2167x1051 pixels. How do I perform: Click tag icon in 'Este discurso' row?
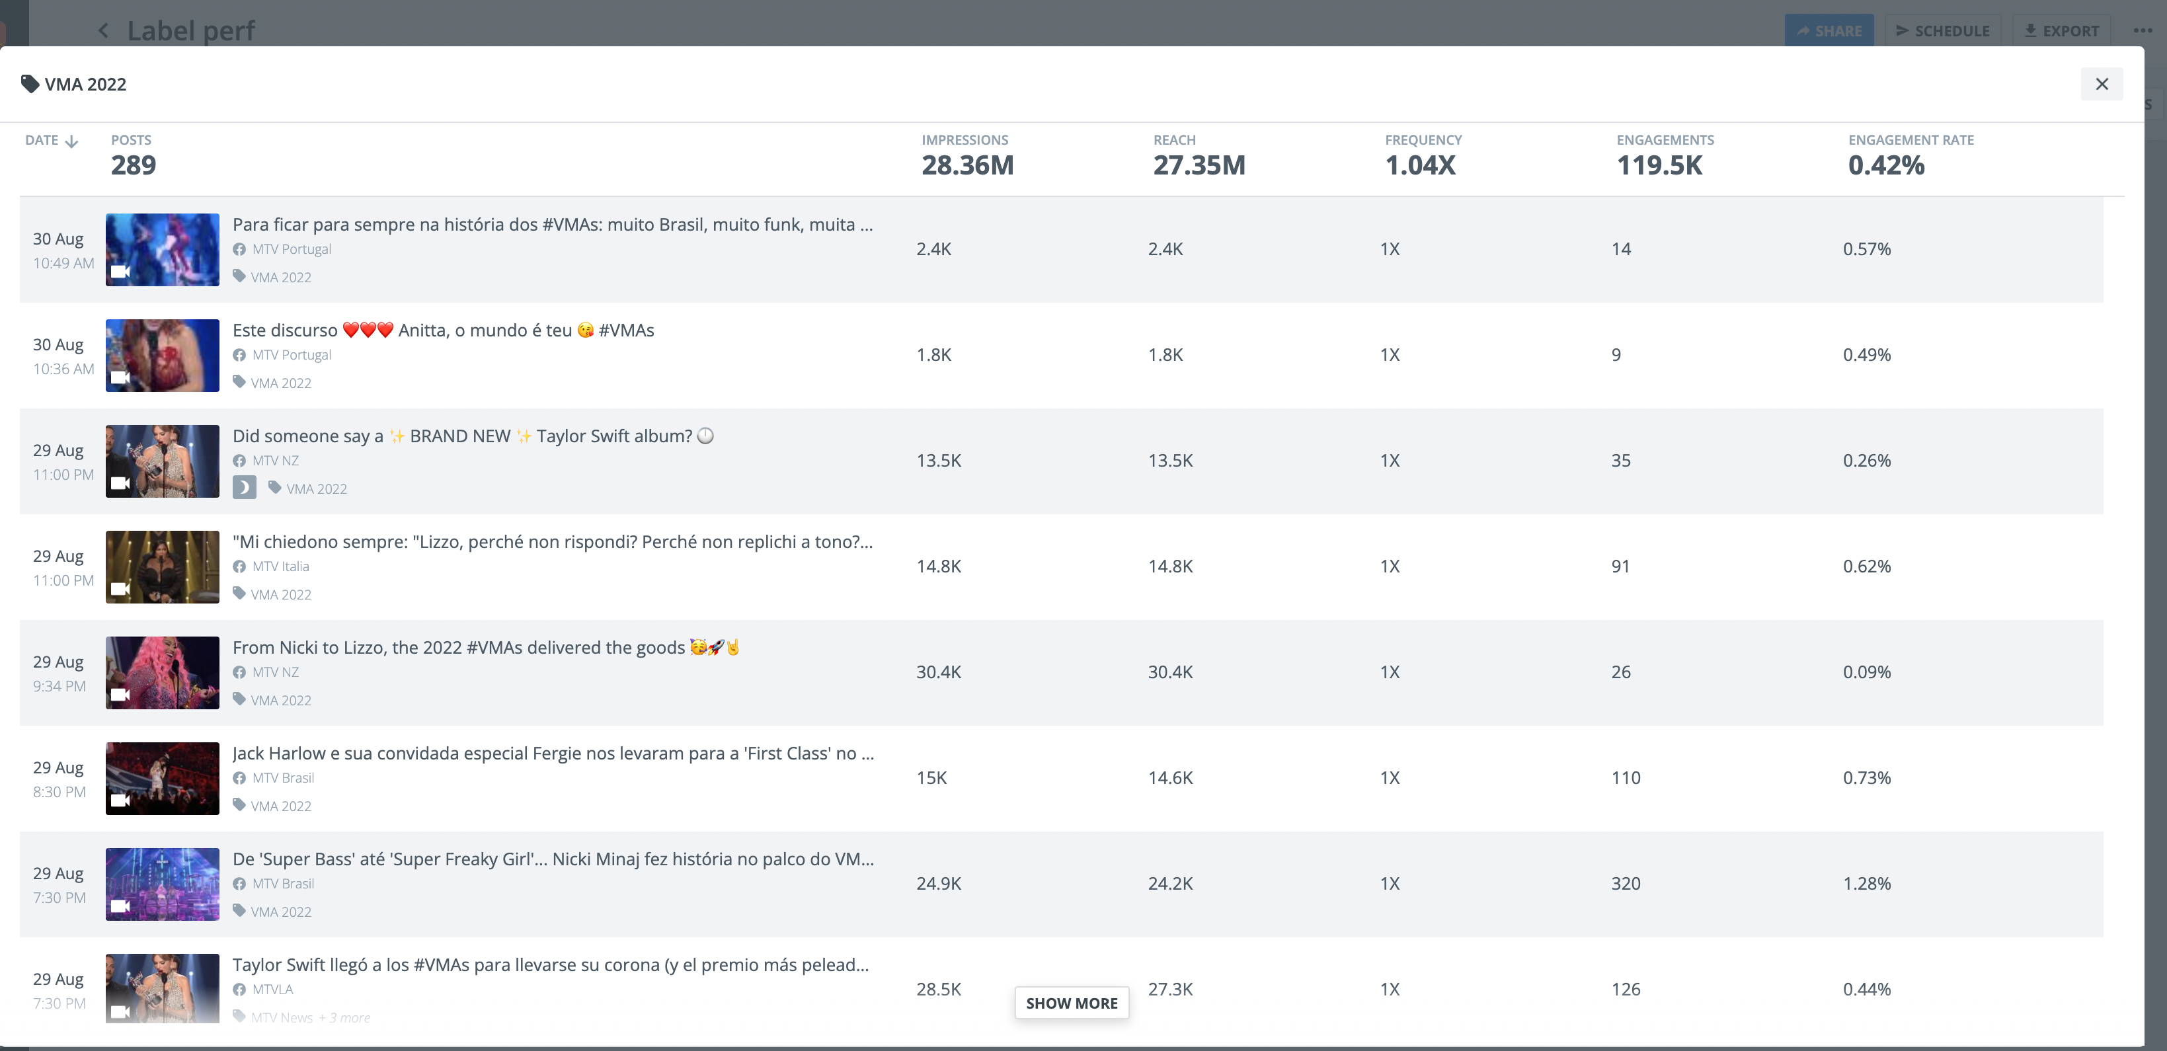click(x=240, y=382)
